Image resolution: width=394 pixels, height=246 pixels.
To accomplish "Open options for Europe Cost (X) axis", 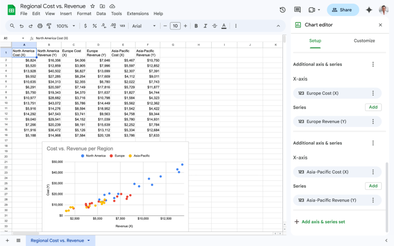I will (x=373, y=93).
